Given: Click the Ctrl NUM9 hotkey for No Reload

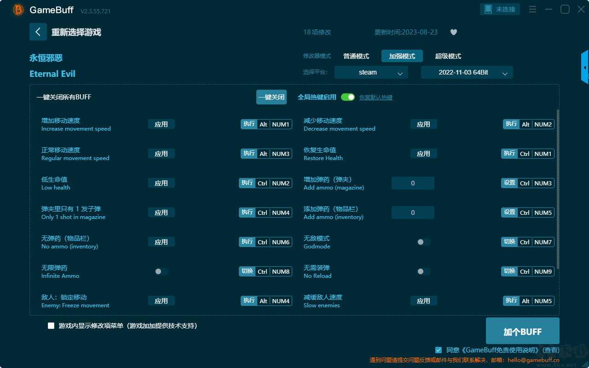Looking at the screenshot, I should [528, 271].
